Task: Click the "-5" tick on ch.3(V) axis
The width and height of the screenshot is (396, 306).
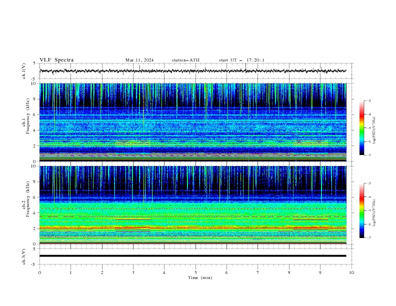Action: tap(34, 264)
